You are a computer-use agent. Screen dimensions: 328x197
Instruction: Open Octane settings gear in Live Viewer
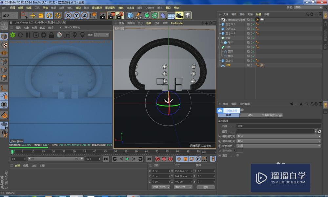(44, 35)
